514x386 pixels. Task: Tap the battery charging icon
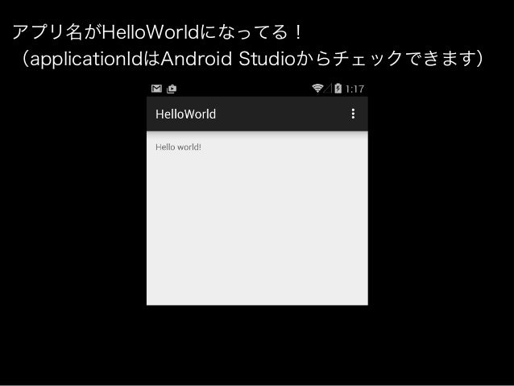click(x=338, y=89)
